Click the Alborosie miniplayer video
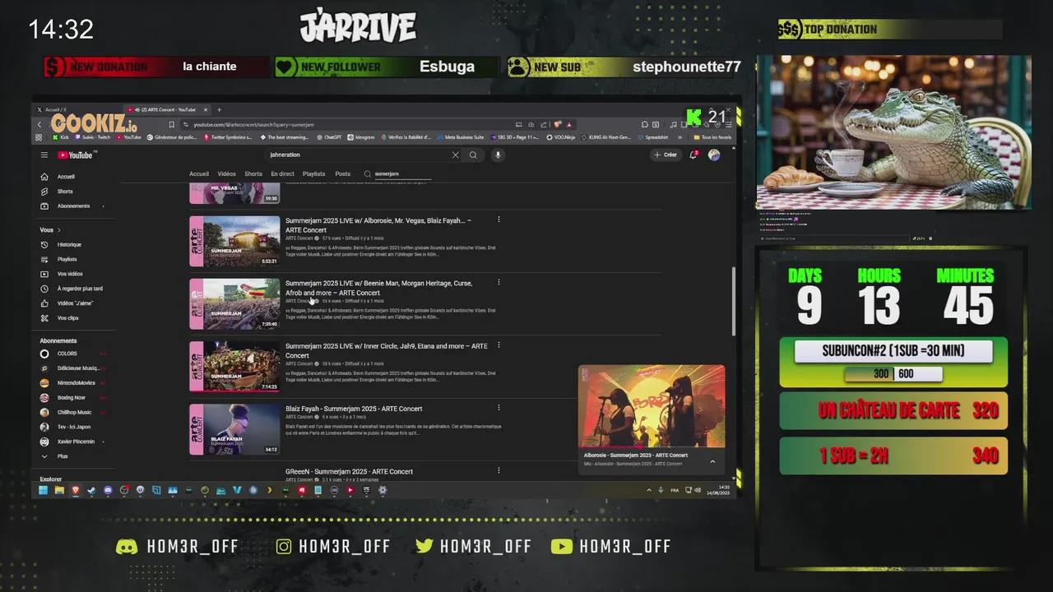The image size is (1053, 592). 652,407
